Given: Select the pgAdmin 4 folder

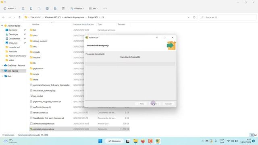Looking at the screenshot, I should point(38,68).
